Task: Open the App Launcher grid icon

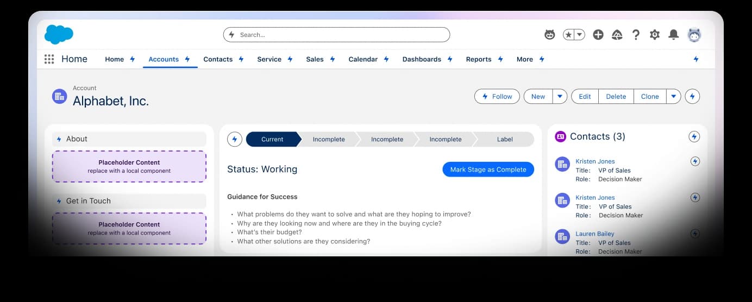Action: [49, 59]
